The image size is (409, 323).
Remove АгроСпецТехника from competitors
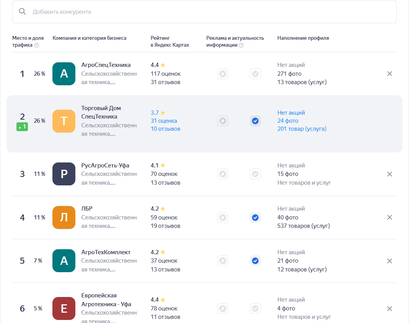[390, 74]
